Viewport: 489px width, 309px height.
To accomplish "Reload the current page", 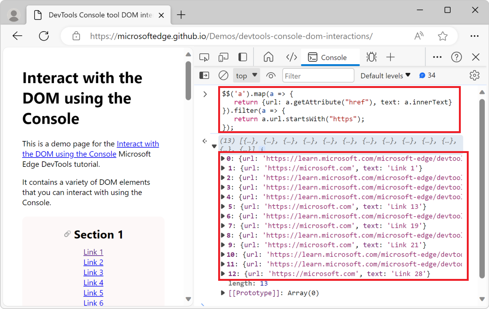I will coord(44,36).
